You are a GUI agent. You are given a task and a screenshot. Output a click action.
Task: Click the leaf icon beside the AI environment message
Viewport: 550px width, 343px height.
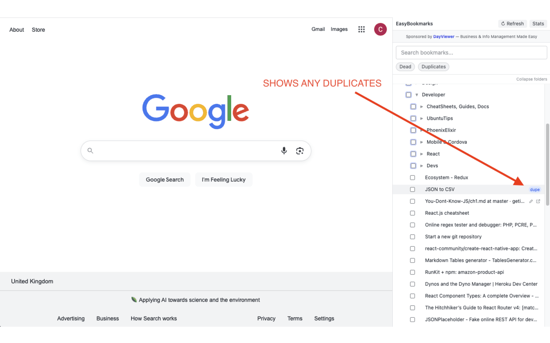click(134, 300)
